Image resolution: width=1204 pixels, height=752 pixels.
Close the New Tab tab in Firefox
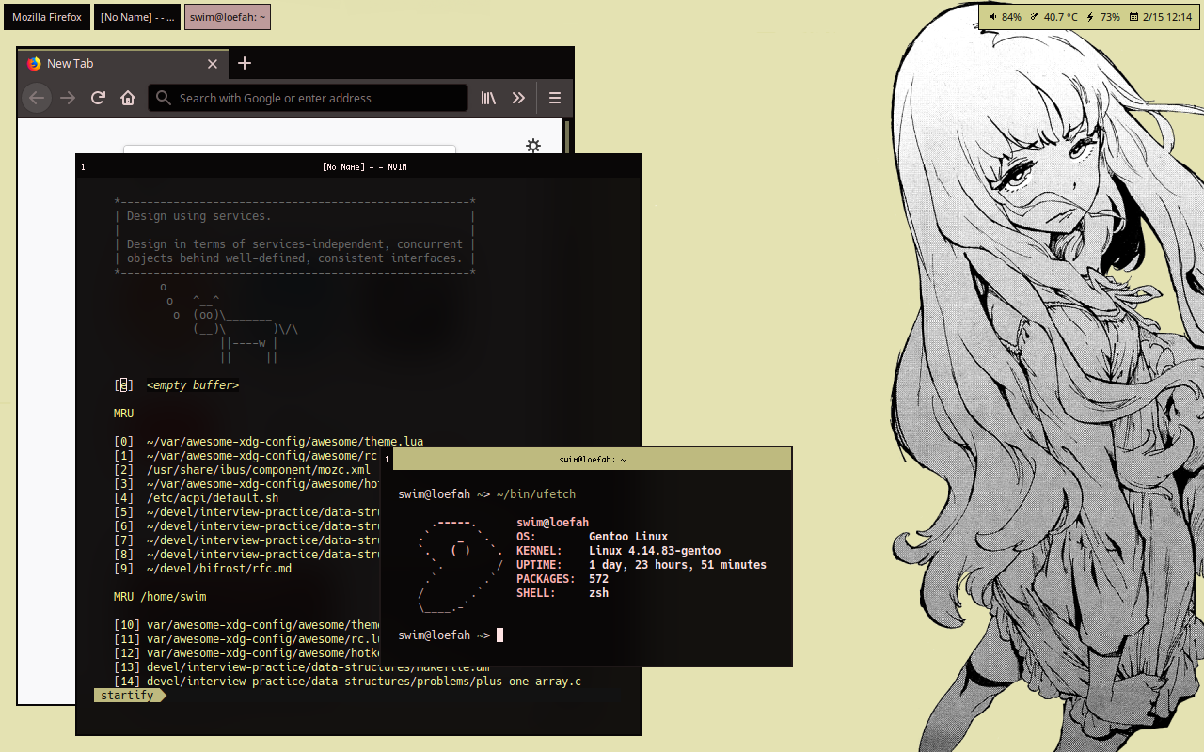pos(213,64)
